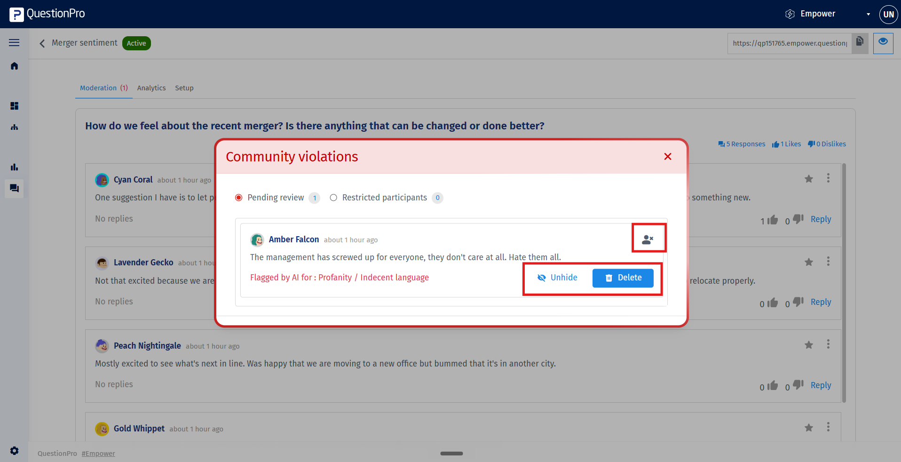Click the 5 Responses counter
Image resolution: width=901 pixels, height=462 pixels.
[x=742, y=144]
